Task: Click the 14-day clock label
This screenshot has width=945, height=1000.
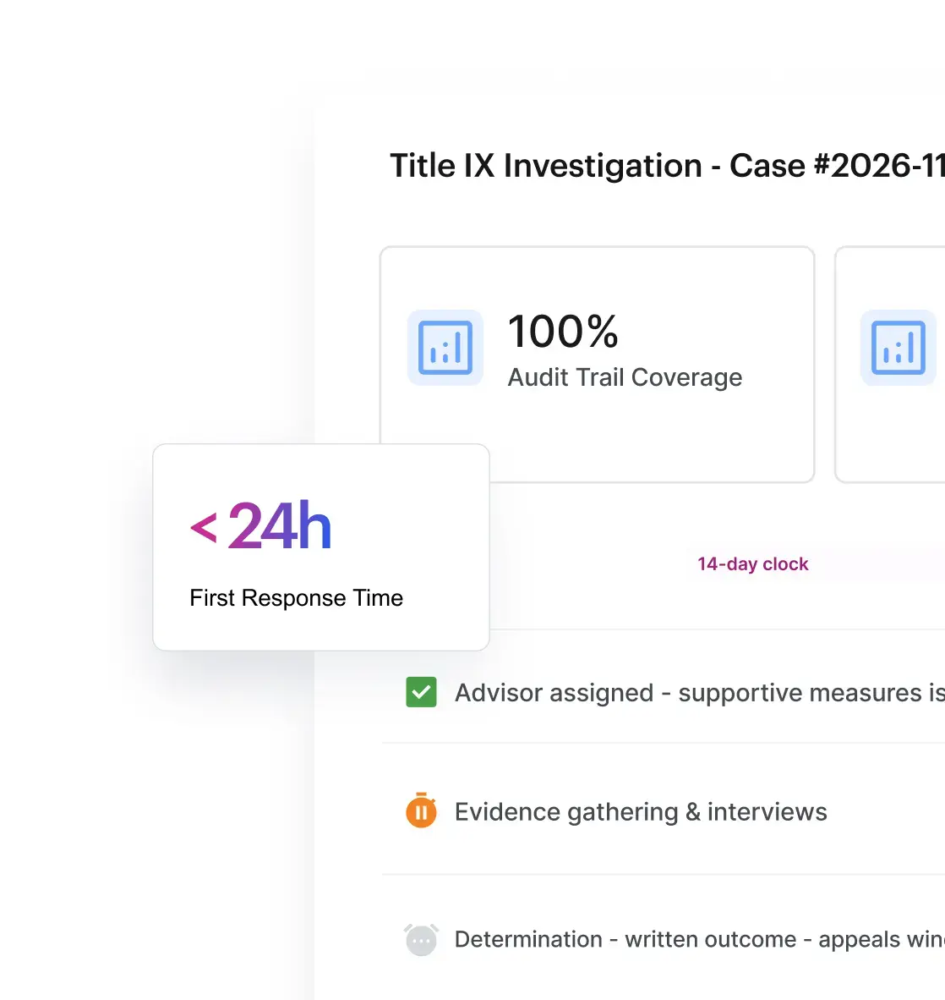Action: coord(752,563)
